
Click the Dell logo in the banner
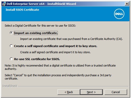click(119, 14)
